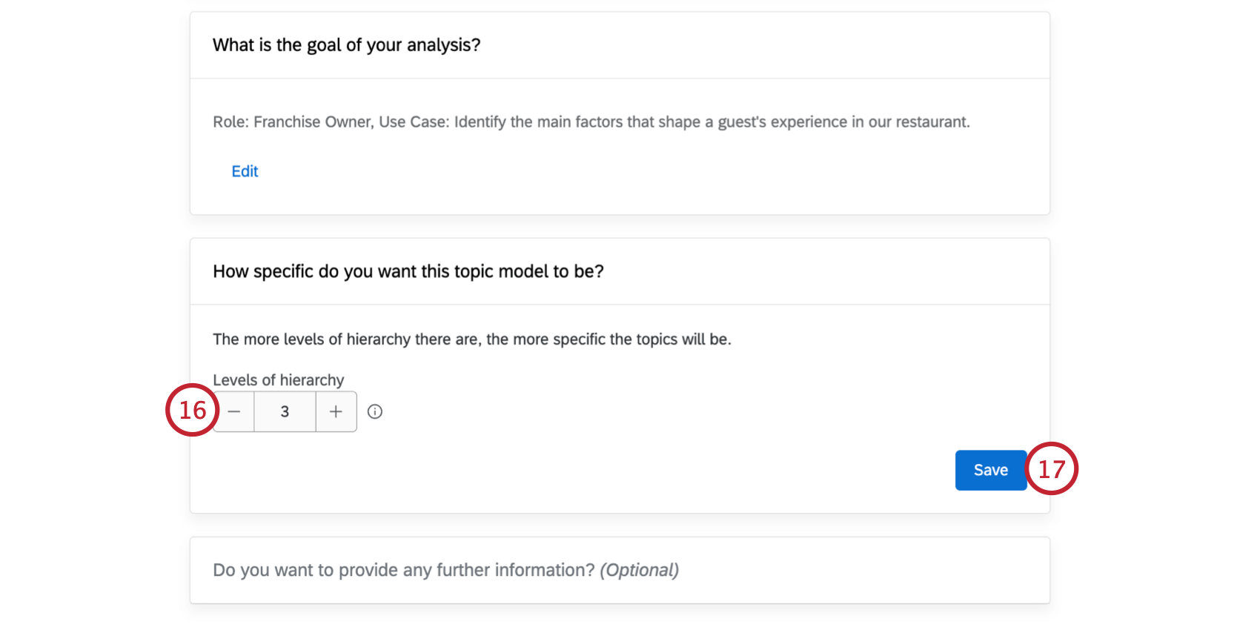Decrease levels of hierarchy with minus icon
This screenshot has width=1260, height=630.
(234, 412)
